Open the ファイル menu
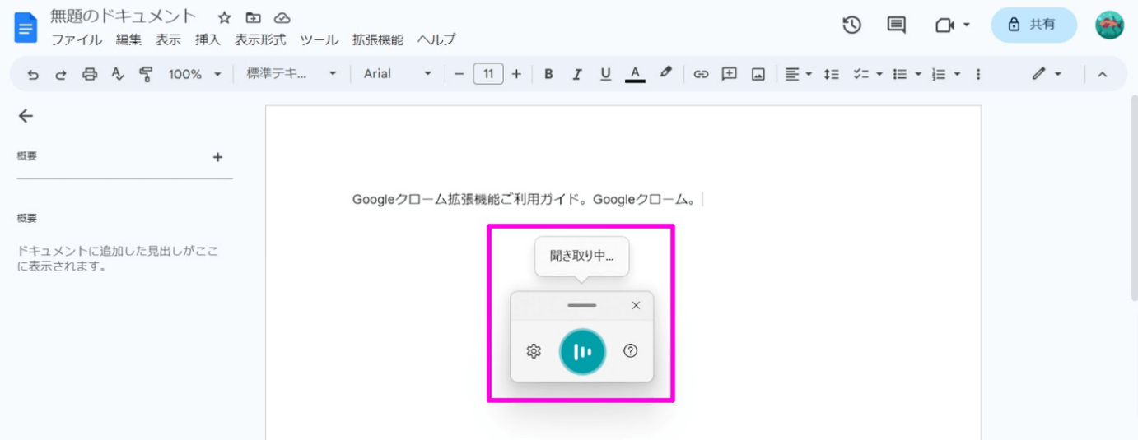Screen dimensions: 1138x440 tap(77, 39)
